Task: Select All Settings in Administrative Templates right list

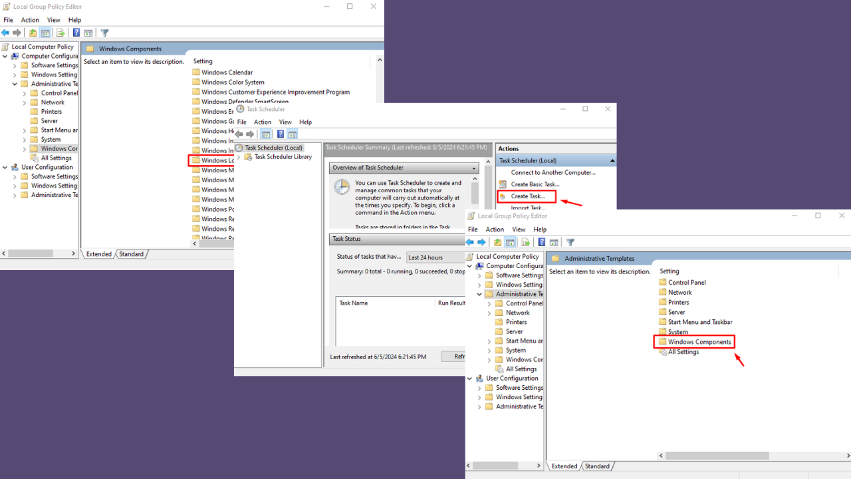Action: (x=683, y=352)
